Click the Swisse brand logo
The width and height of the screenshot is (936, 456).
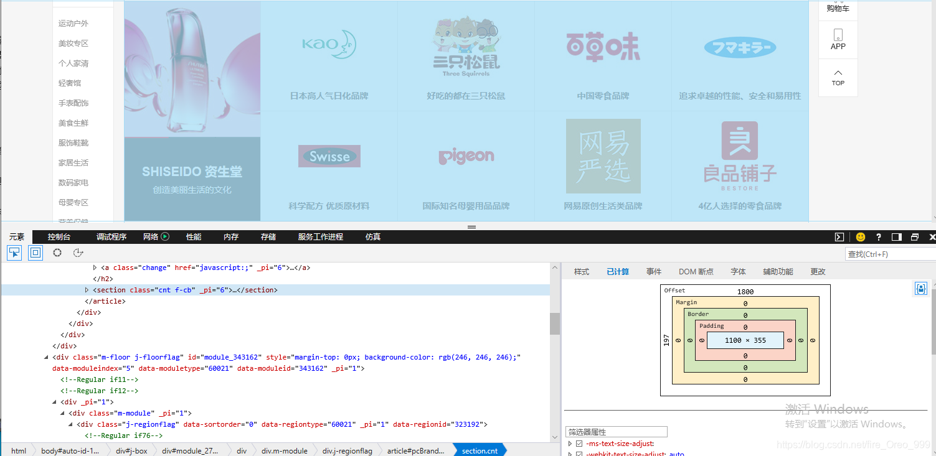329,156
